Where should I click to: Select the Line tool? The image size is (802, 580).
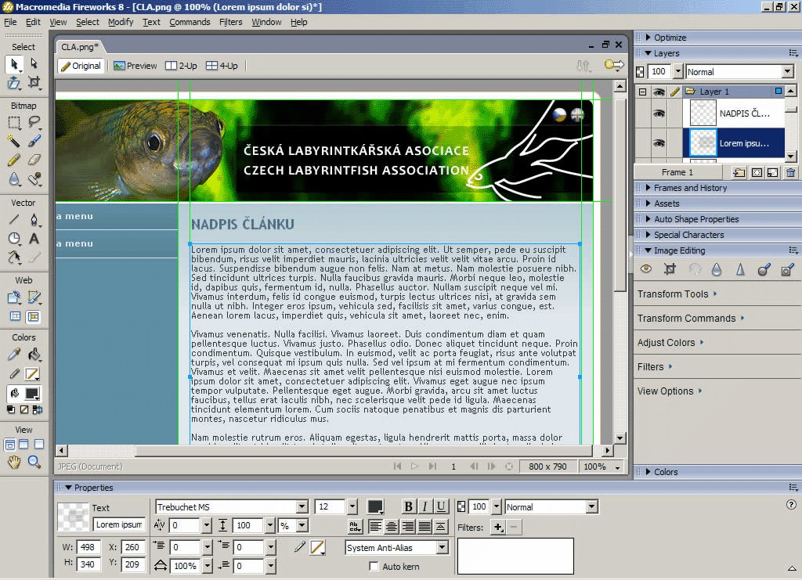tap(14, 220)
